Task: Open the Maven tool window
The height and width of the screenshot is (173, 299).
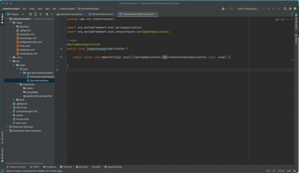Action: click(x=296, y=39)
